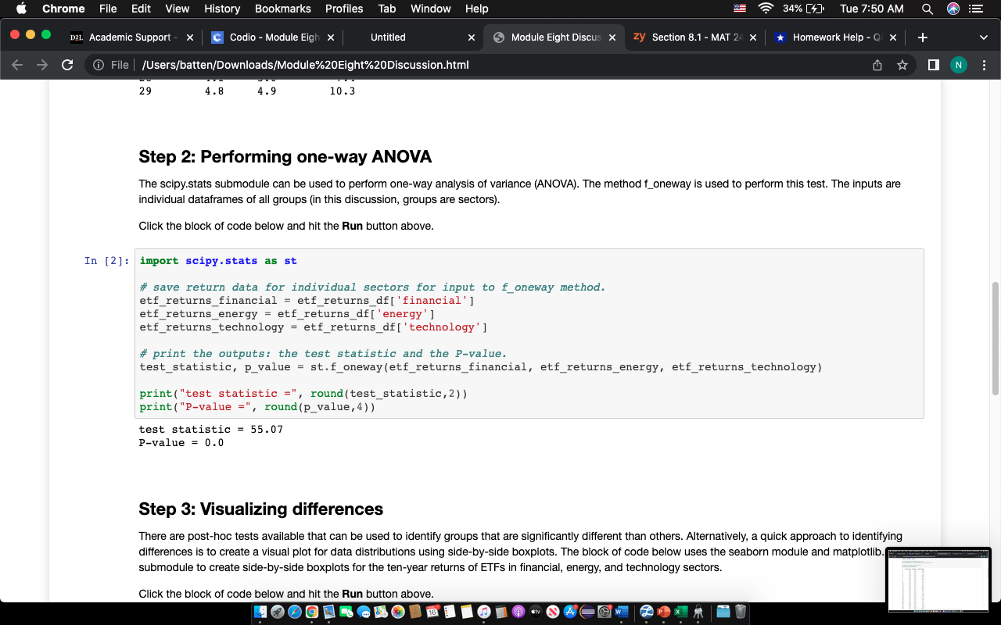Open System Preferences from the dock

tap(604, 612)
